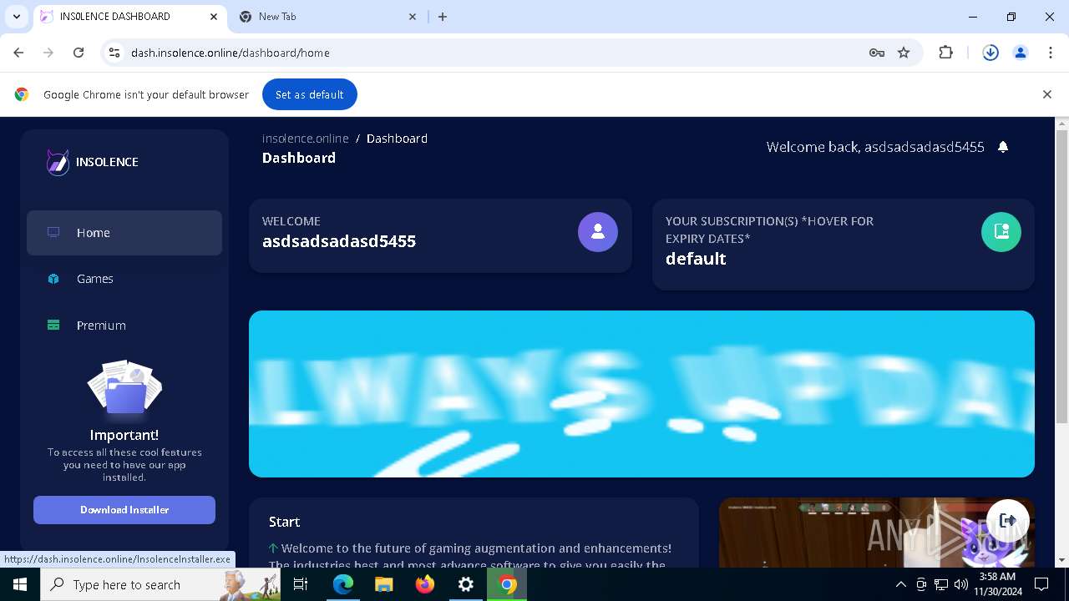Open the Extensions puzzle icon
1069x601 pixels.
(x=946, y=53)
